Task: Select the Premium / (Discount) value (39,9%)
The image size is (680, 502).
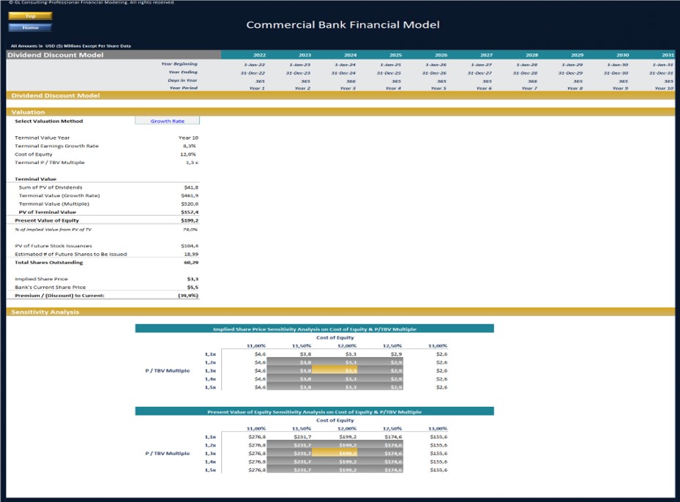Action: click(187, 295)
